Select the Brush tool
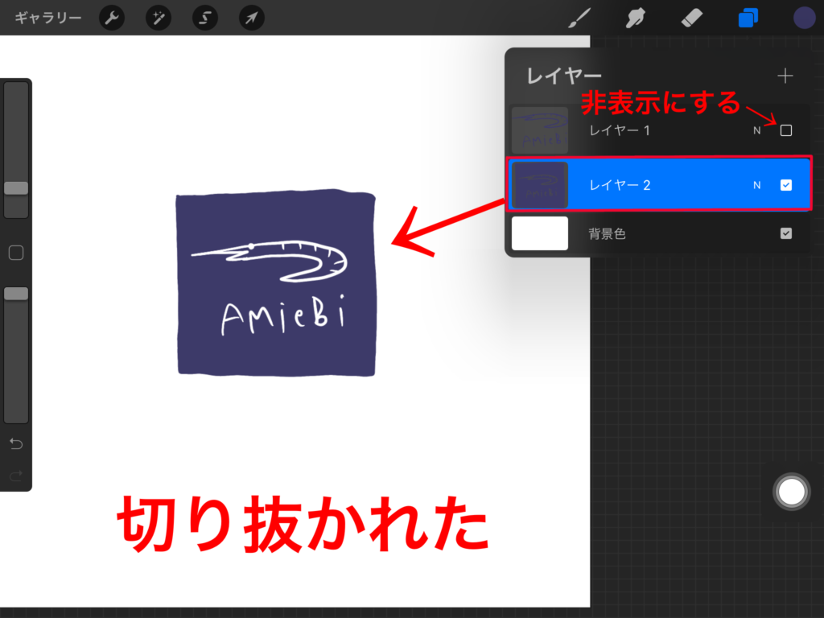824x618 pixels. (x=579, y=18)
